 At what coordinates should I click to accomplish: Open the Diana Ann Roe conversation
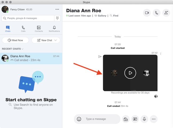click(x=31, y=58)
